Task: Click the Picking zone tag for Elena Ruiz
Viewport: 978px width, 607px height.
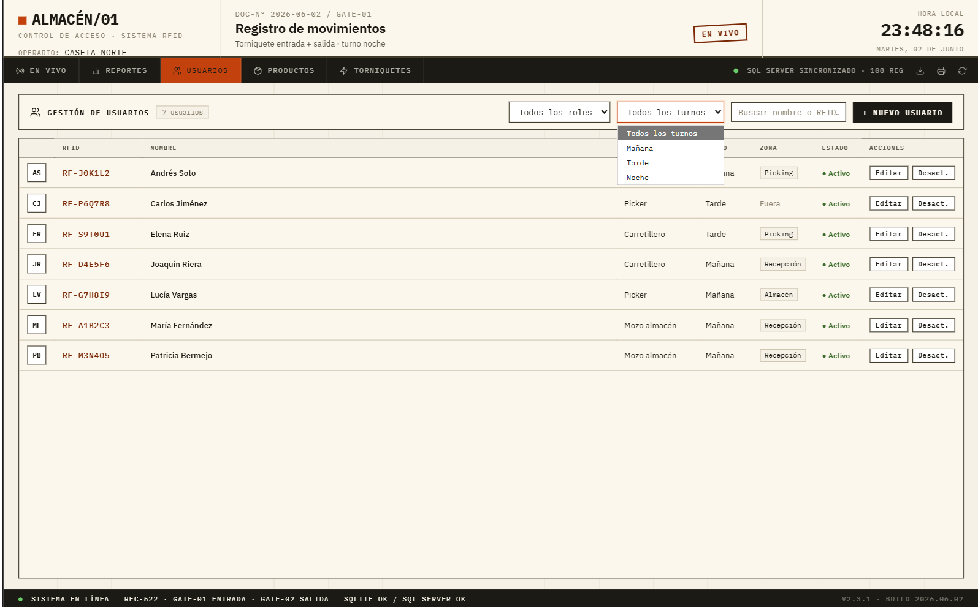Action: (779, 234)
